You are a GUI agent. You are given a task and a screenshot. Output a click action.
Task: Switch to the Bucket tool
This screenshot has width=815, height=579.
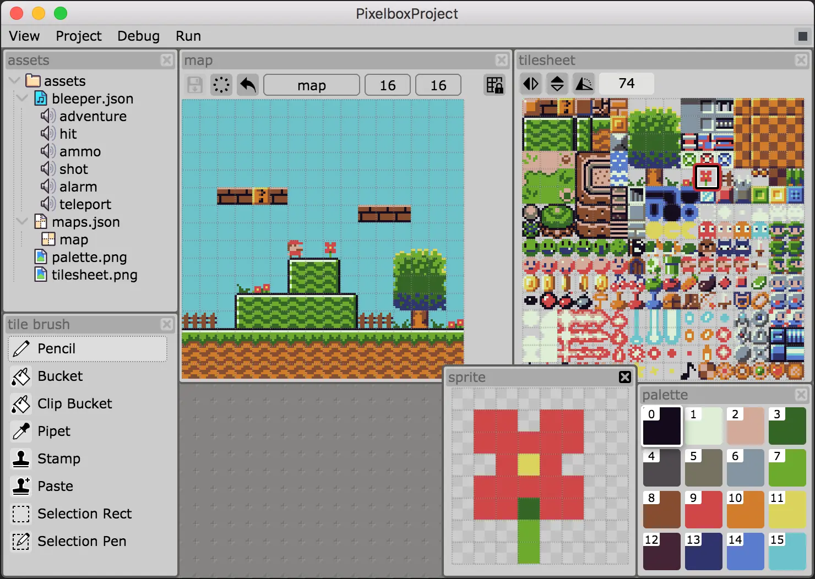click(x=60, y=376)
